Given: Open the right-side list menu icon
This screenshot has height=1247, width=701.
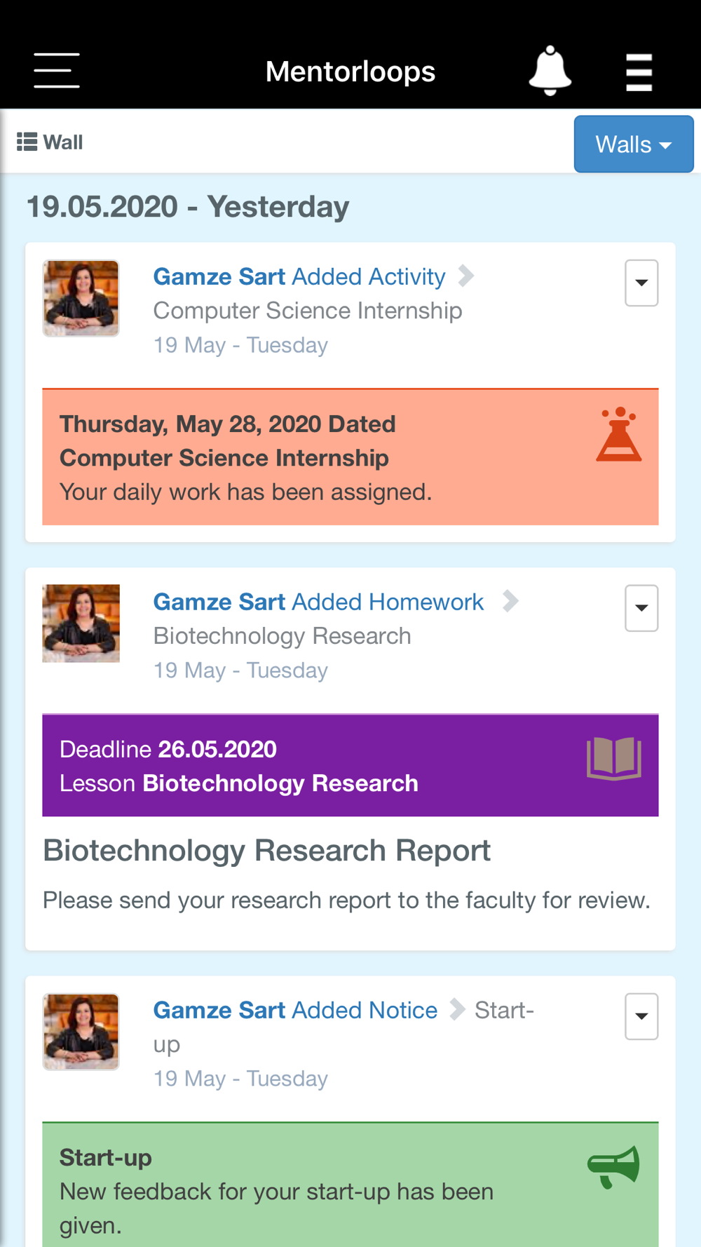Looking at the screenshot, I should tap(639, 72).
